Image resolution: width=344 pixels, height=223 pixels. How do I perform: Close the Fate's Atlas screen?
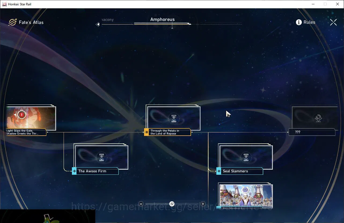click(333, 22)
